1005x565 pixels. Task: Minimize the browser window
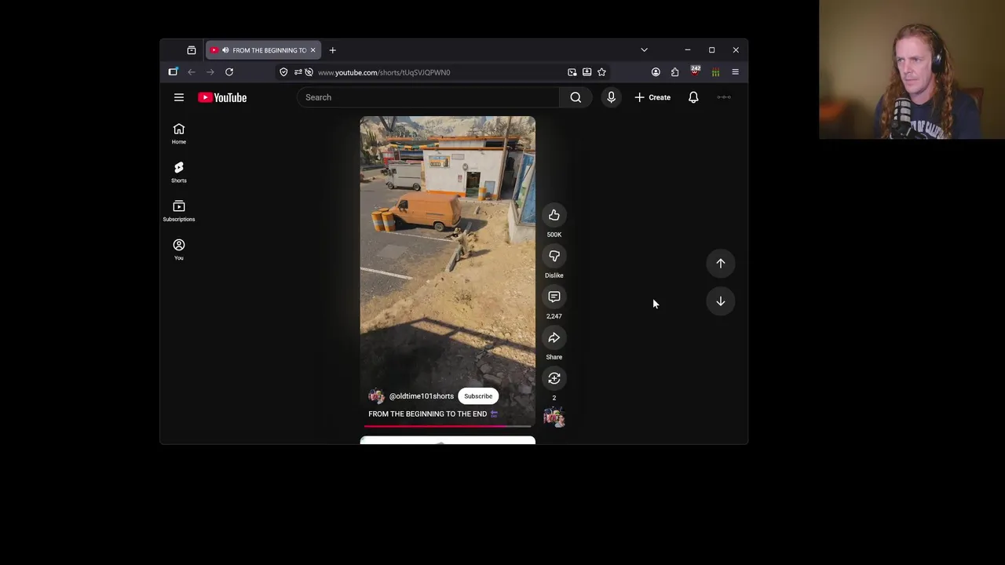coord(688,50)
